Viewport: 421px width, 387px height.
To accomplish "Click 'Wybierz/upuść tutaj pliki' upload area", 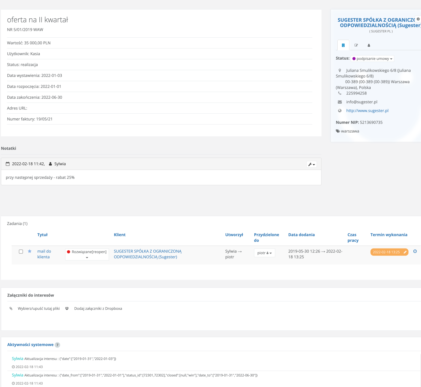I will point(39,308).
